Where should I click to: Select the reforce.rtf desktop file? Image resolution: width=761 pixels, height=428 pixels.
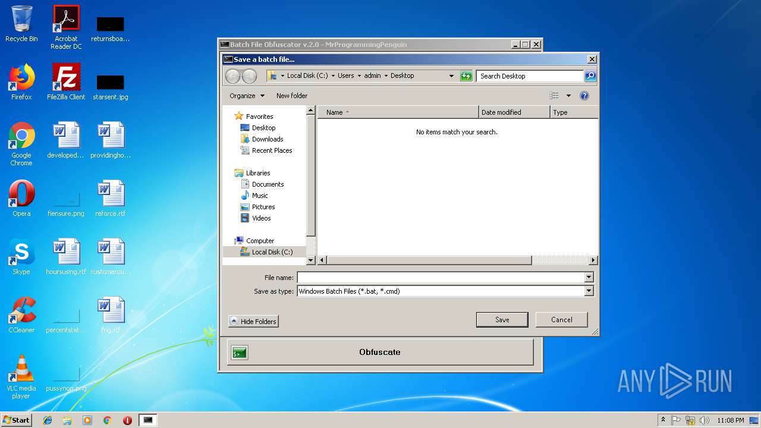click(111, 199)
